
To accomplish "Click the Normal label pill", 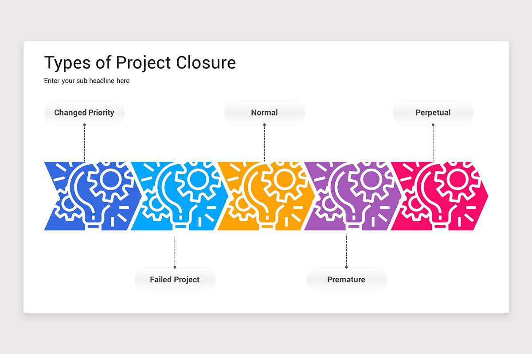I will [x=264, y=112].
